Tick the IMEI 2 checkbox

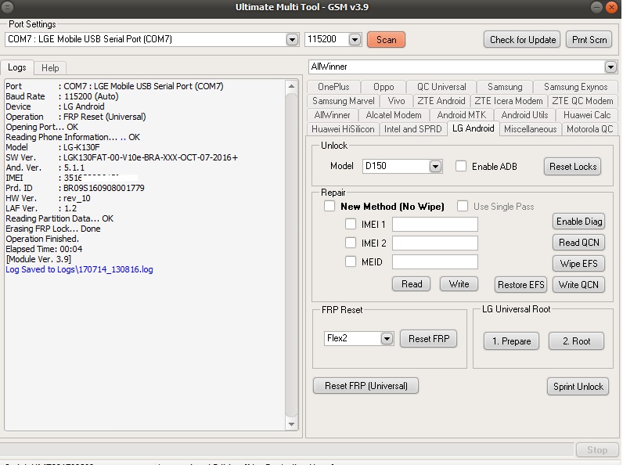pos(351,243)
